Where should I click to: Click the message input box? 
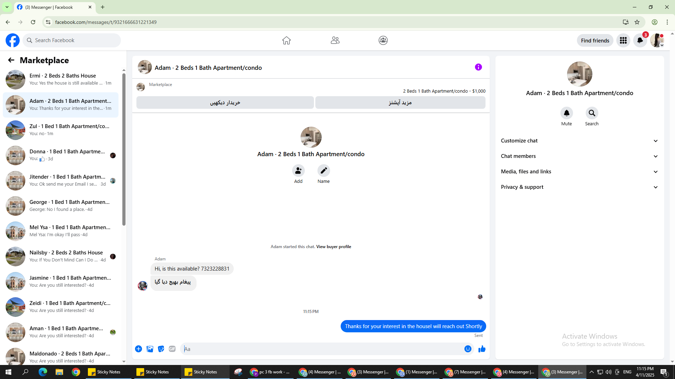pyautogui.click(x=322, y=349)
